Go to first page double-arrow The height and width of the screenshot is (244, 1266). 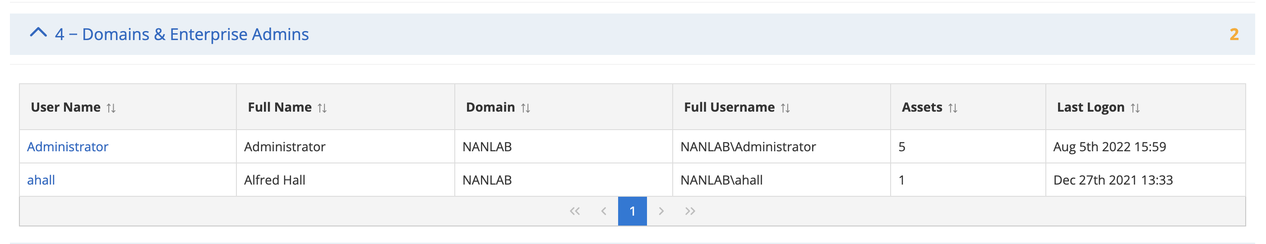click(x=574, y=211)
